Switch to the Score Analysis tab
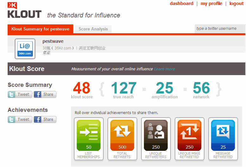 93,29
